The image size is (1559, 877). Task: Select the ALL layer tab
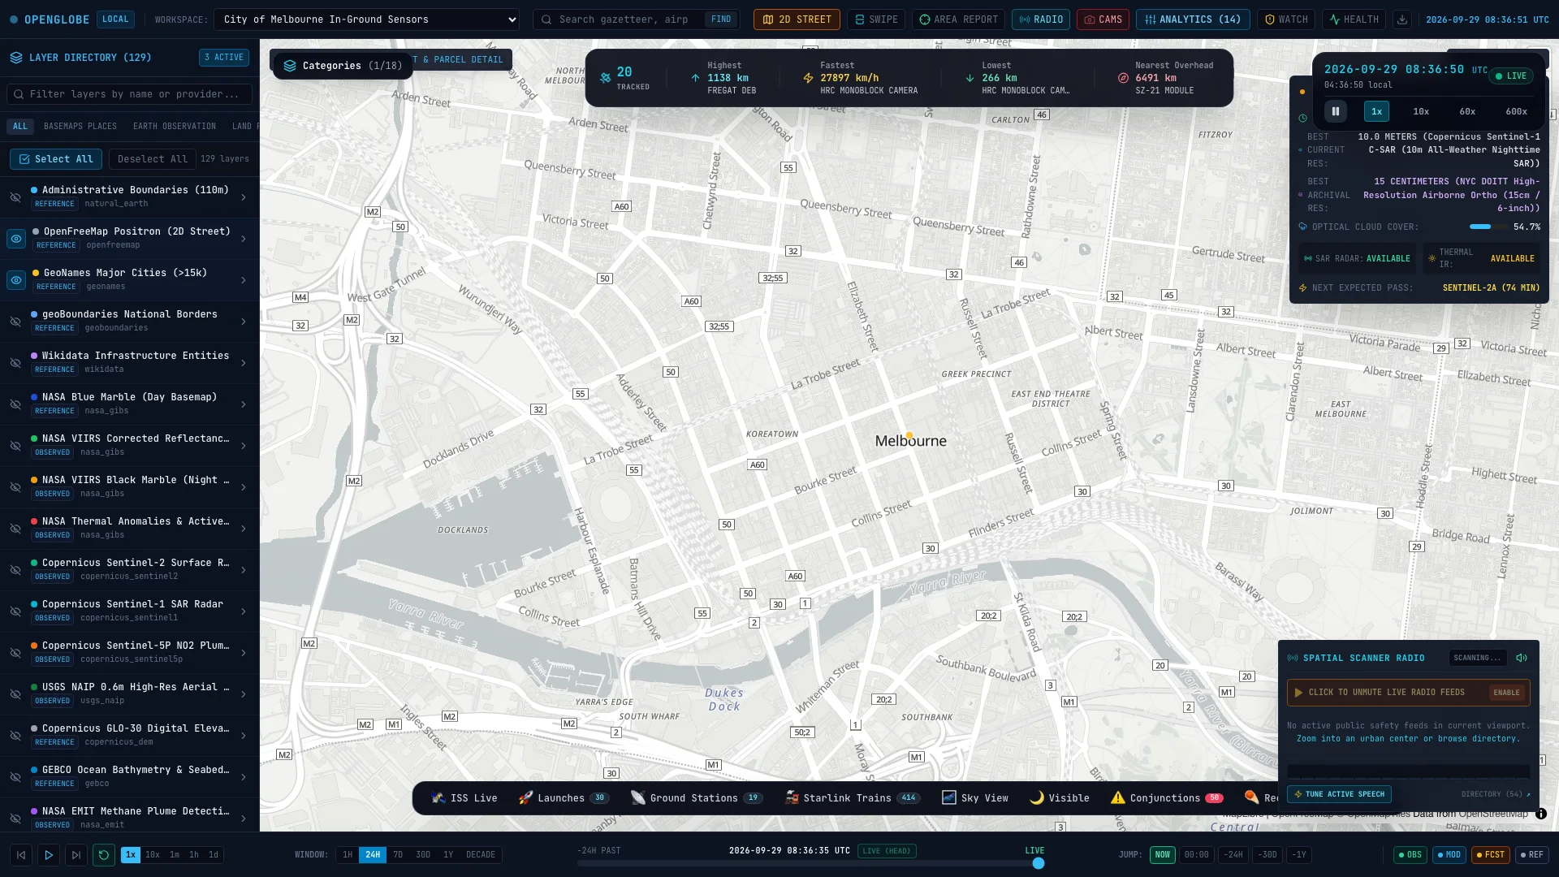20,127
